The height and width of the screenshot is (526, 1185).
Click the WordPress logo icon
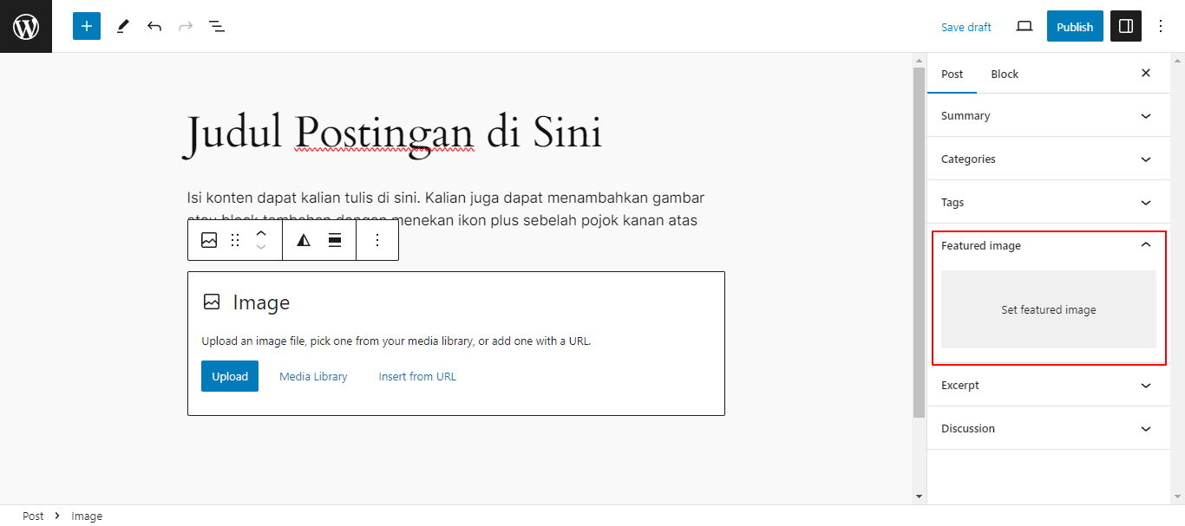click(x=25, y=26)
